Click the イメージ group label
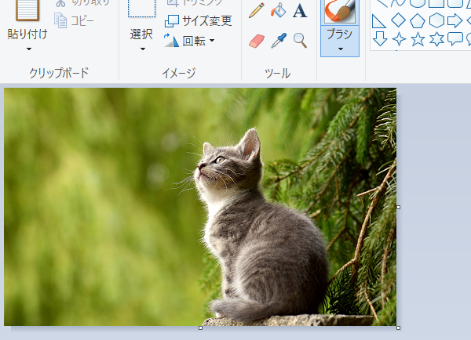471x340 pixels. [x=179, y=73]
